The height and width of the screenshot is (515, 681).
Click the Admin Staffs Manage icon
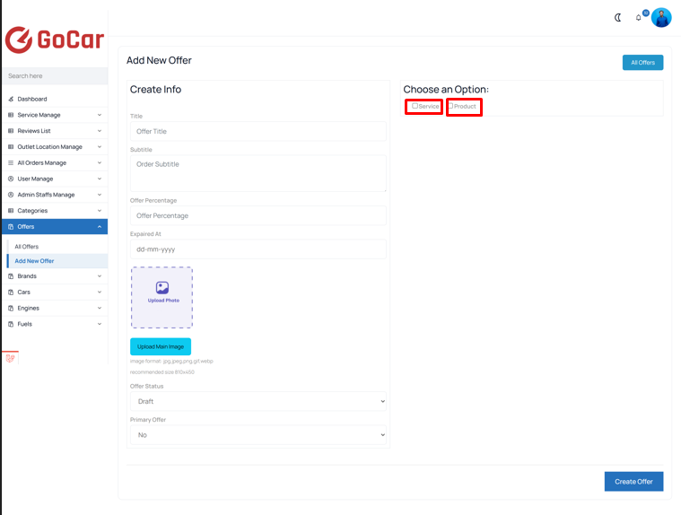(x=11, y=195)
